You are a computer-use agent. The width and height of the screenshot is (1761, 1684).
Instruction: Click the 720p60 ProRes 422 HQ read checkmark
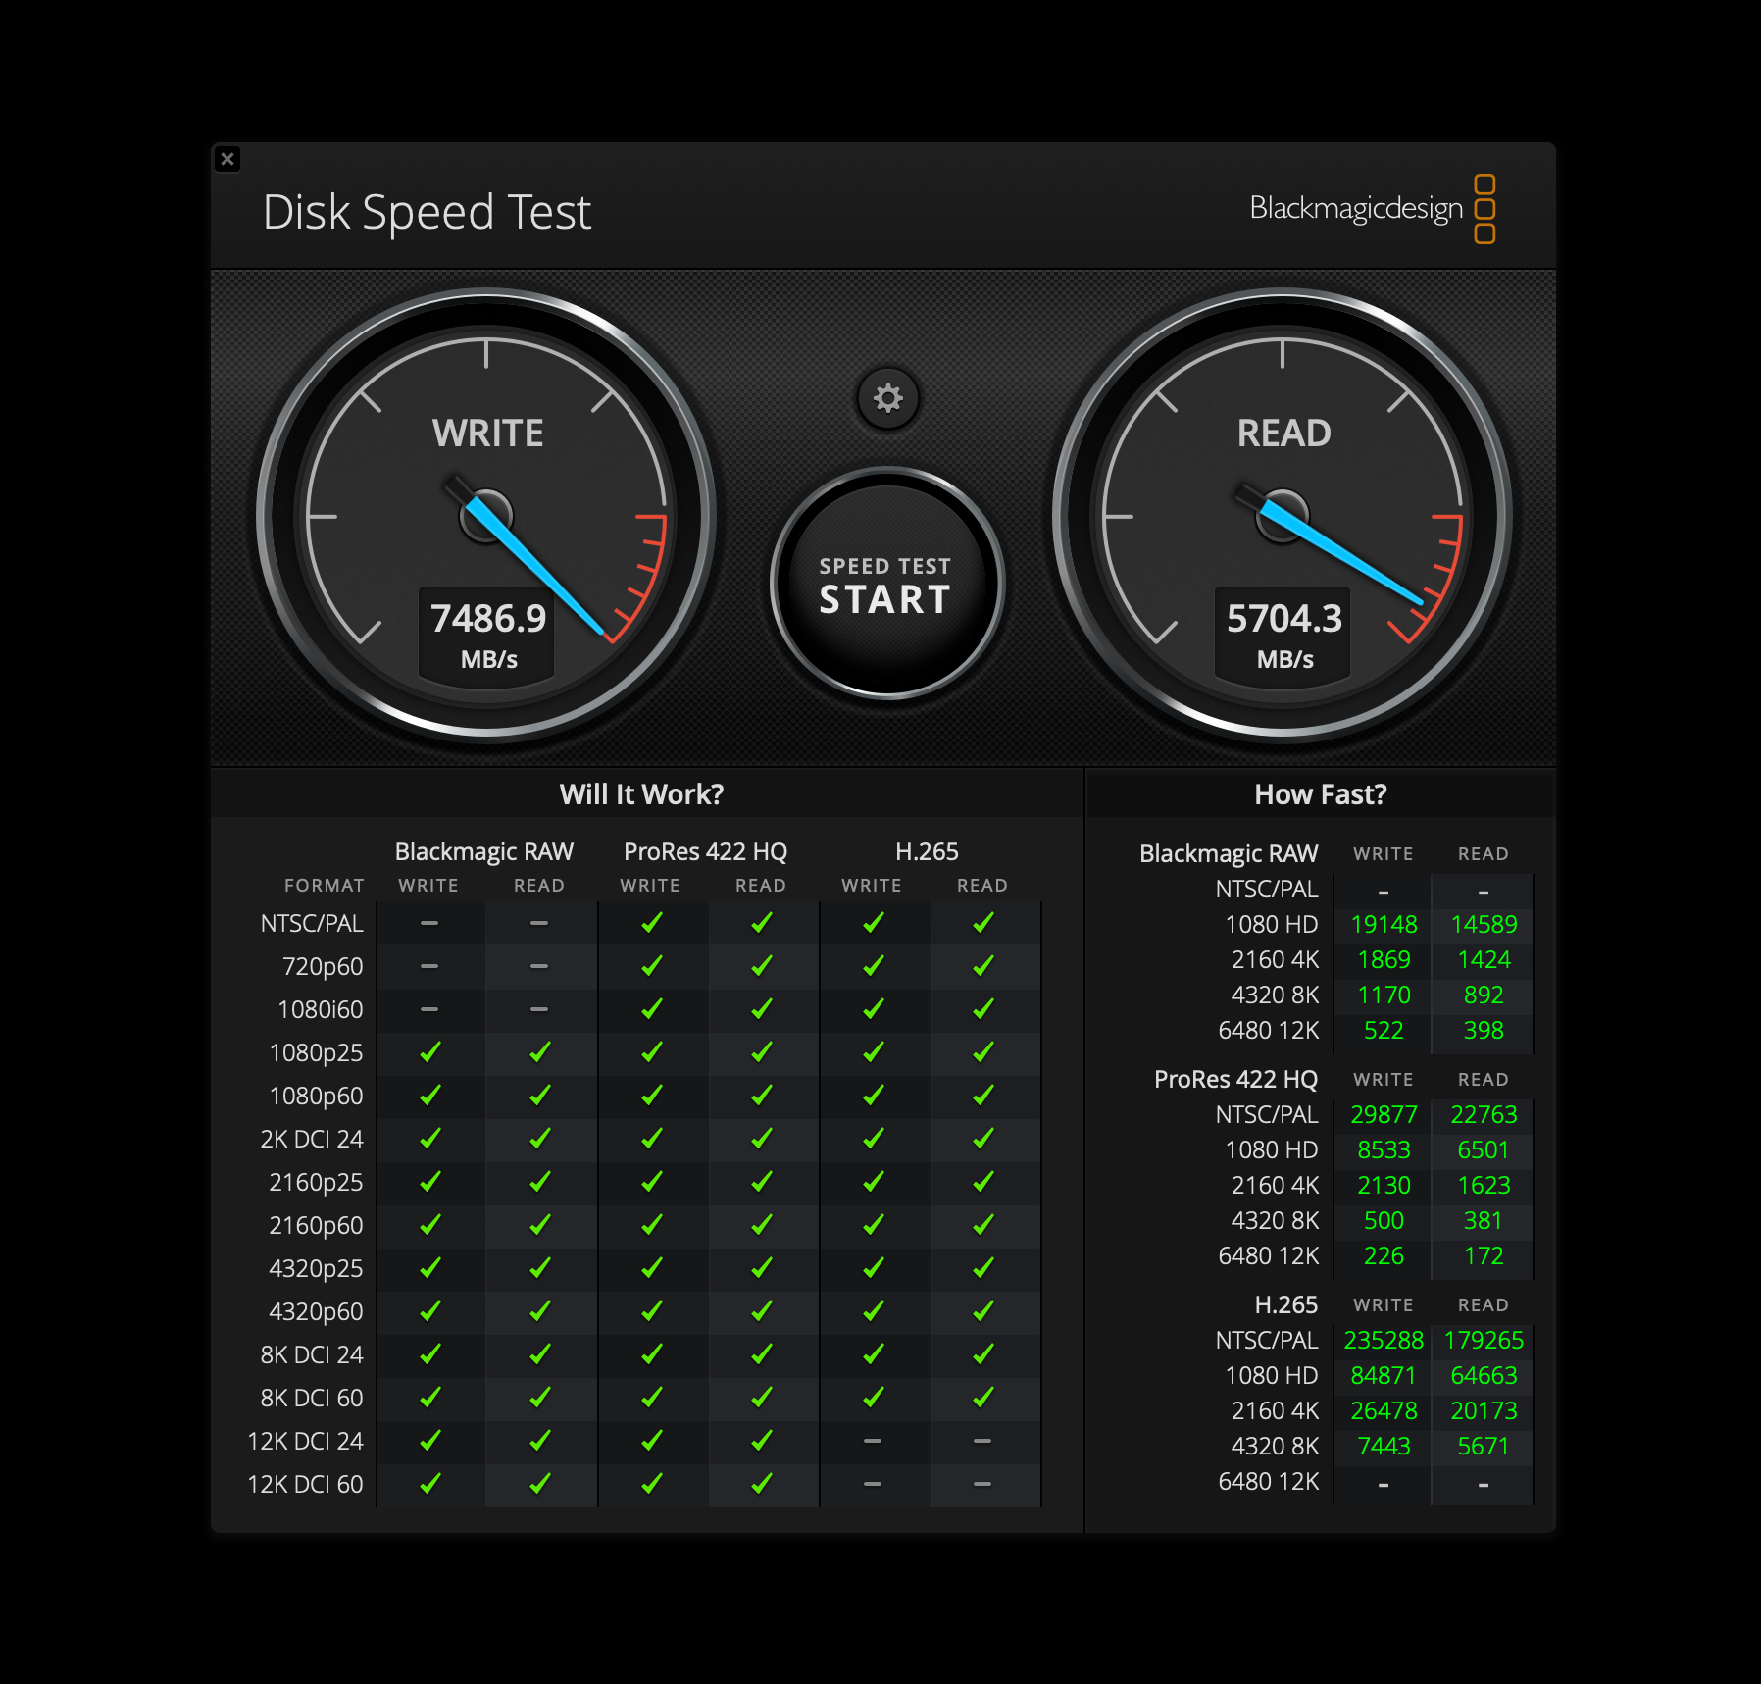(x=762, y=966)
